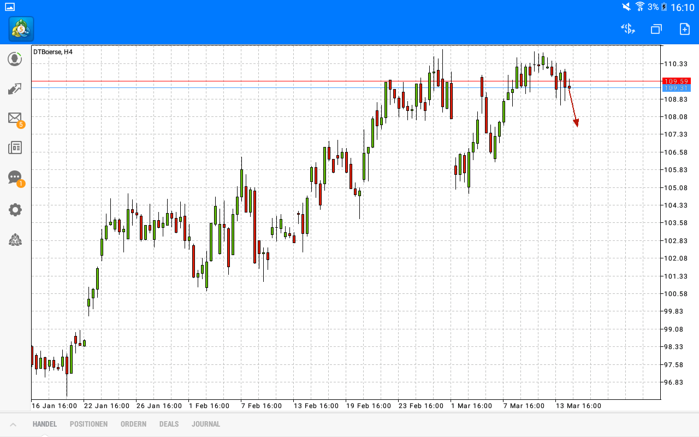Open the Chat icon showing 1 notification

tap(15, 177)
